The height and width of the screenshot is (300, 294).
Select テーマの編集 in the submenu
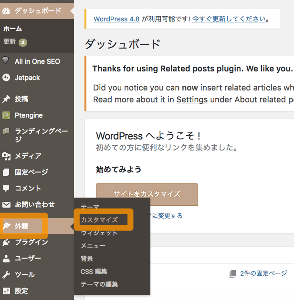[x=99, y=284]
